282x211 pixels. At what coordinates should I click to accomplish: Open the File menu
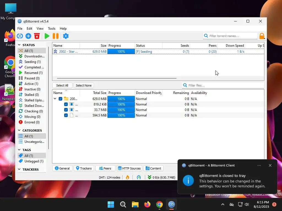coord(20,29)
